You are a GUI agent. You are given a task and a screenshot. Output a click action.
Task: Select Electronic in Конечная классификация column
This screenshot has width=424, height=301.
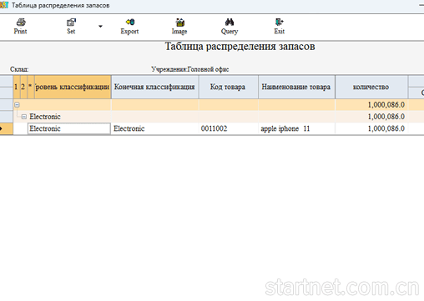coord(154,128)
